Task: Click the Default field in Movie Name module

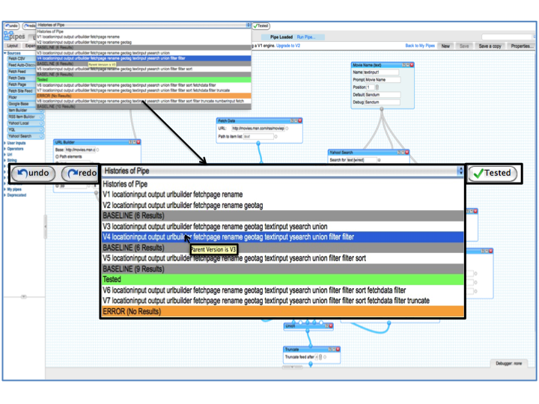Action: click(383, 95)
